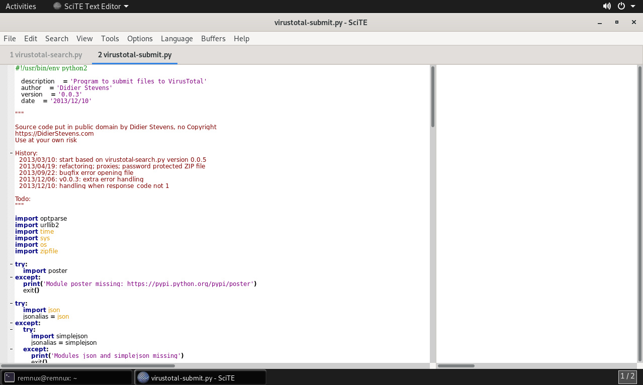
Task: Open the system menu arrow next to the power icon
Action: (633, 7)
